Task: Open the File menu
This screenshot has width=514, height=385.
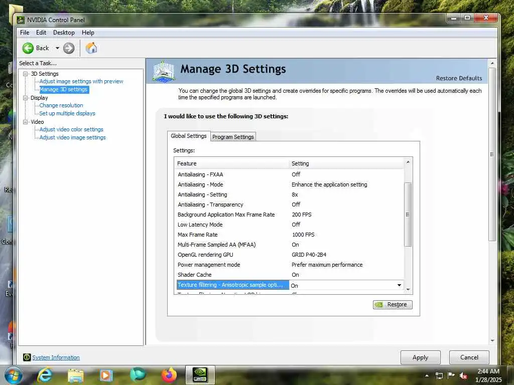Action: [25, 33]
